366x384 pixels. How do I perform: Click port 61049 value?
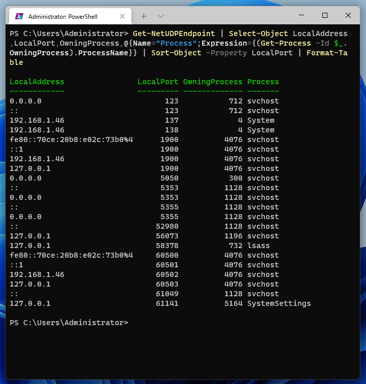pos(167,294)
